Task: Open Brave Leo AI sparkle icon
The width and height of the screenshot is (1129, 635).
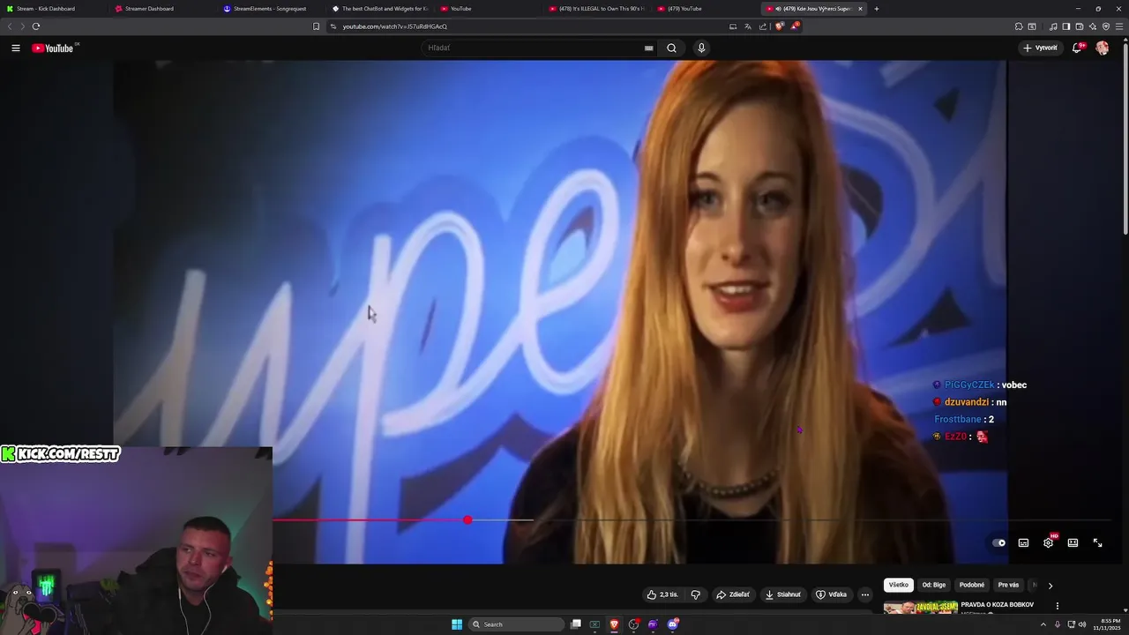Action: pyautogui.click(x=1092, y=26)
